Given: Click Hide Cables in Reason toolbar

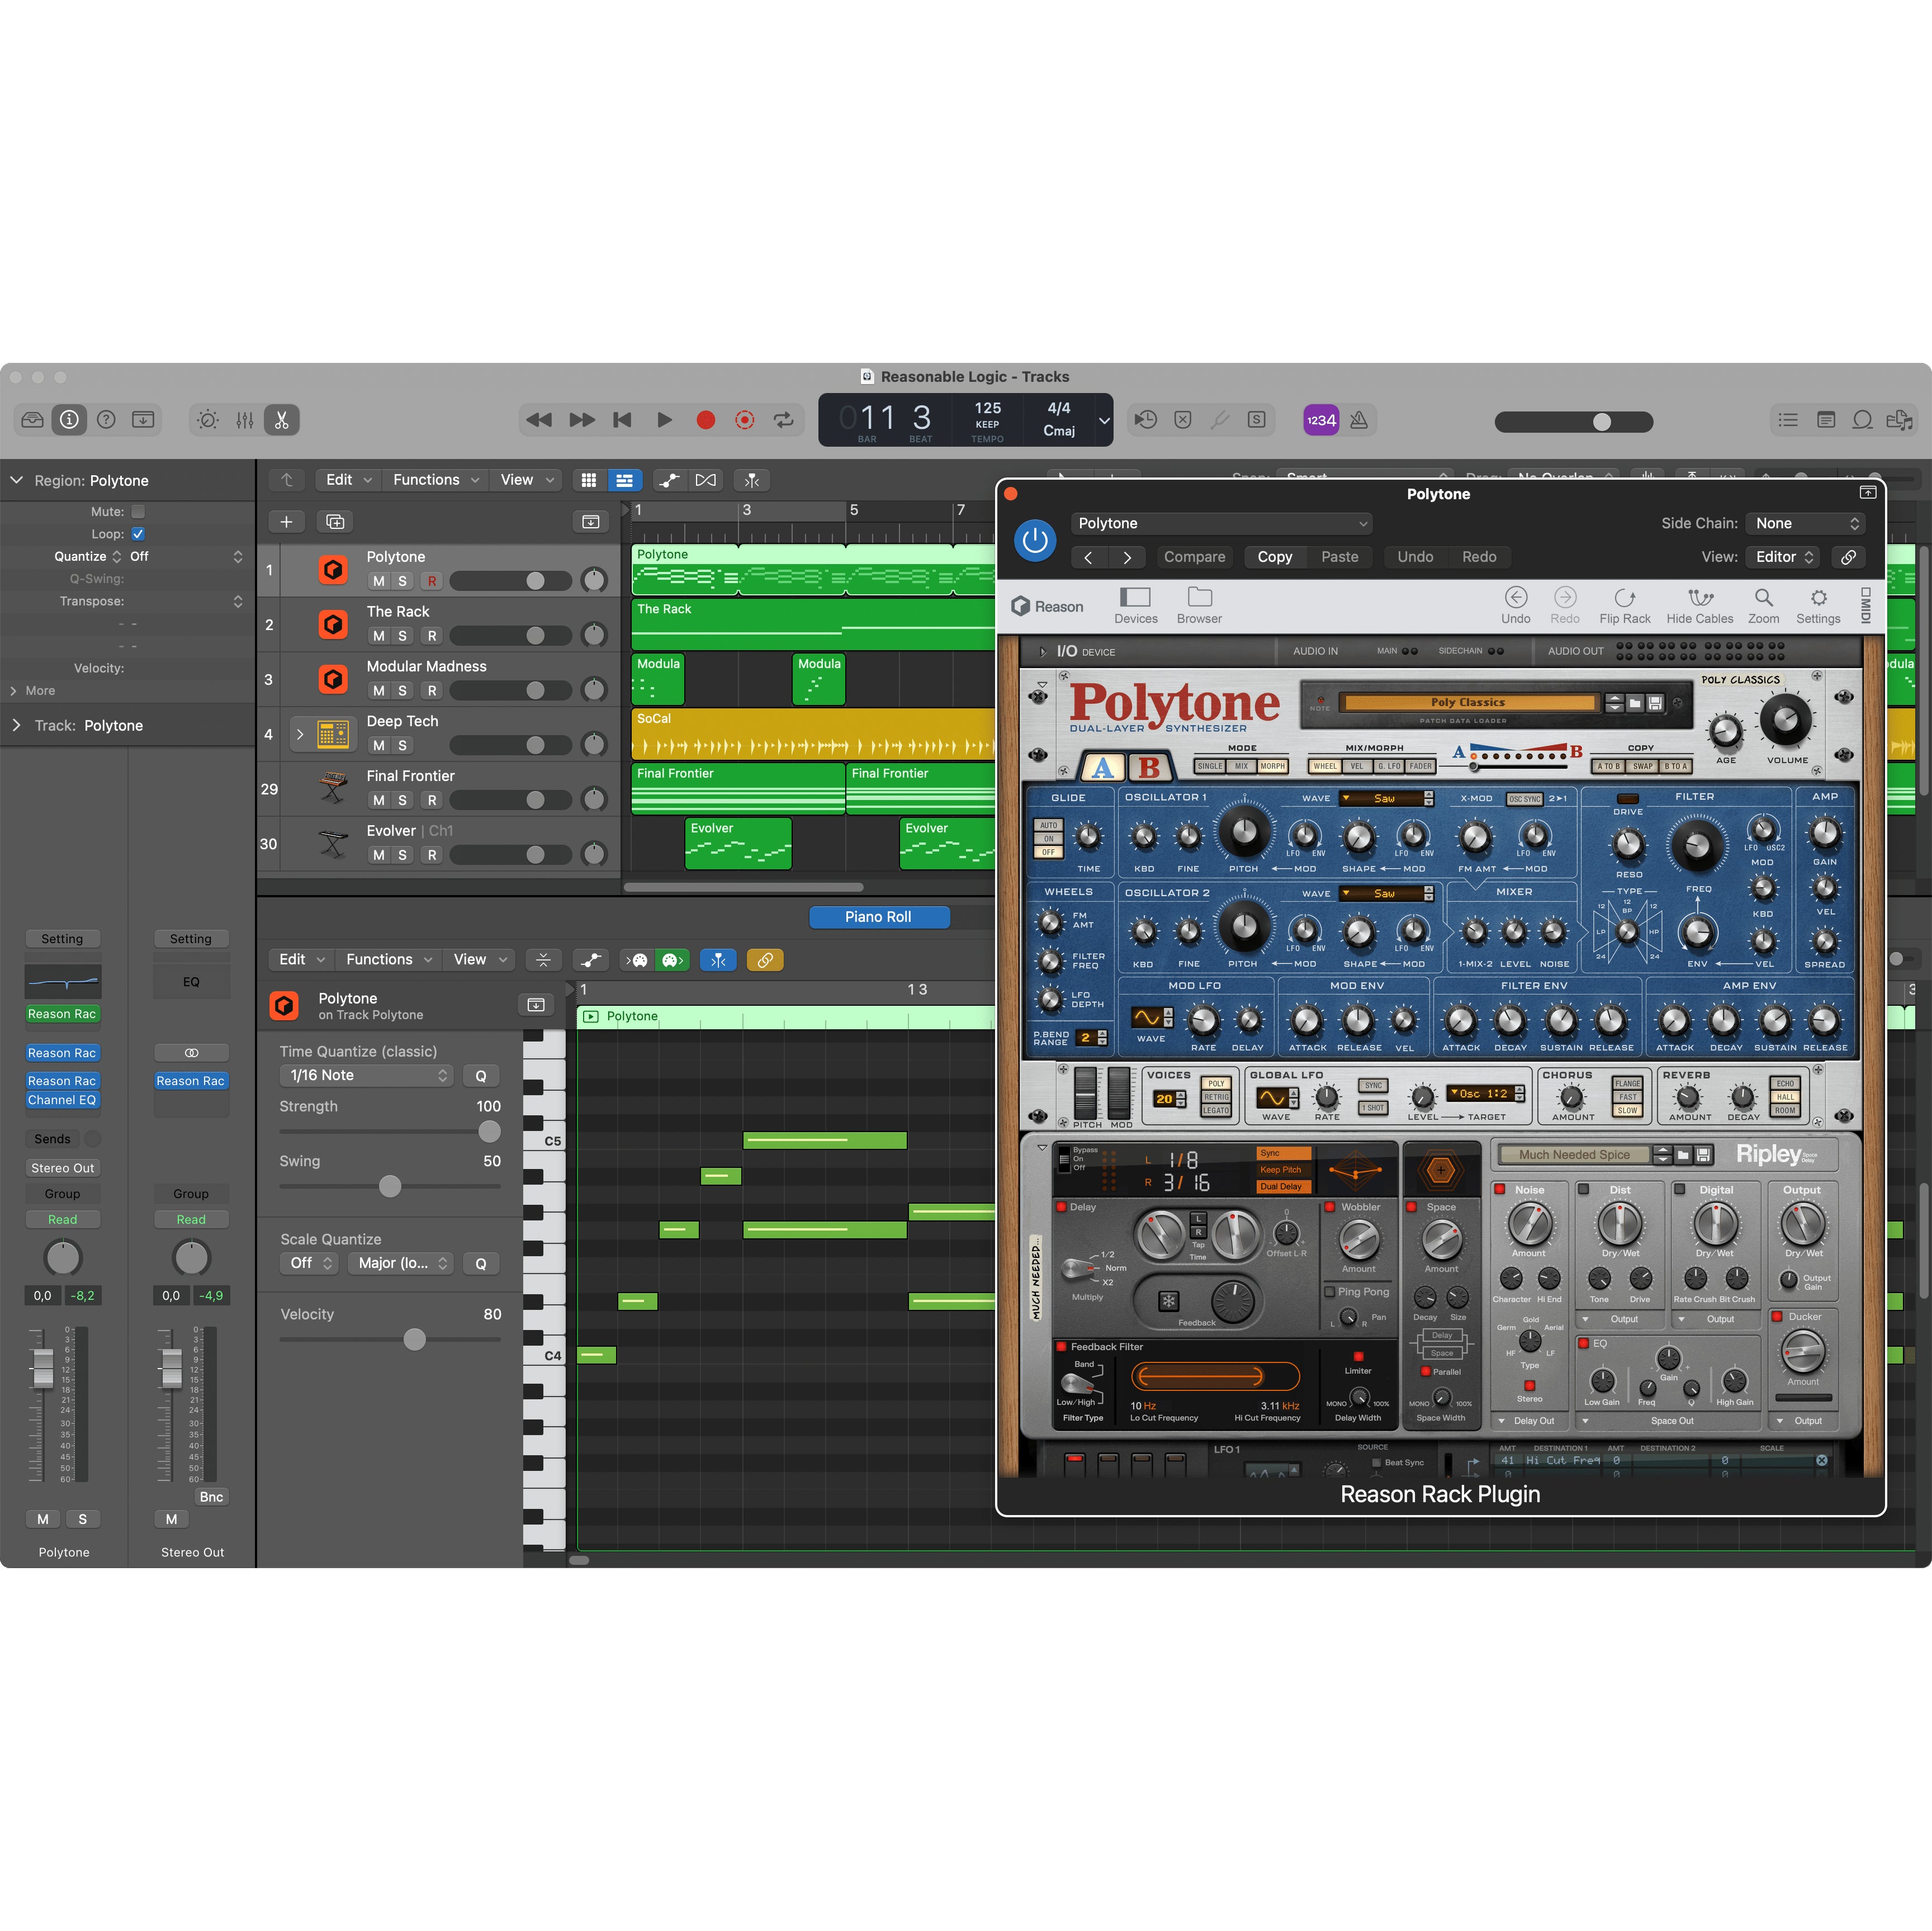Looking at the screenshot, I should 1700,606.
